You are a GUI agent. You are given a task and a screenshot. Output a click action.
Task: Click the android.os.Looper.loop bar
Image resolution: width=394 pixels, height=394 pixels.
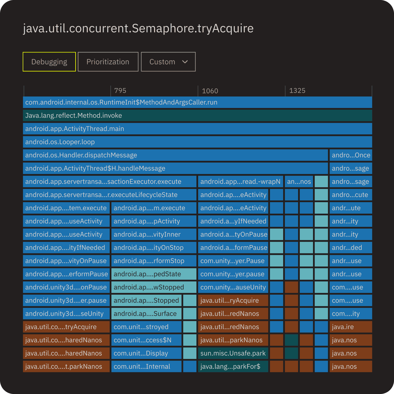(x=198, y=142)
